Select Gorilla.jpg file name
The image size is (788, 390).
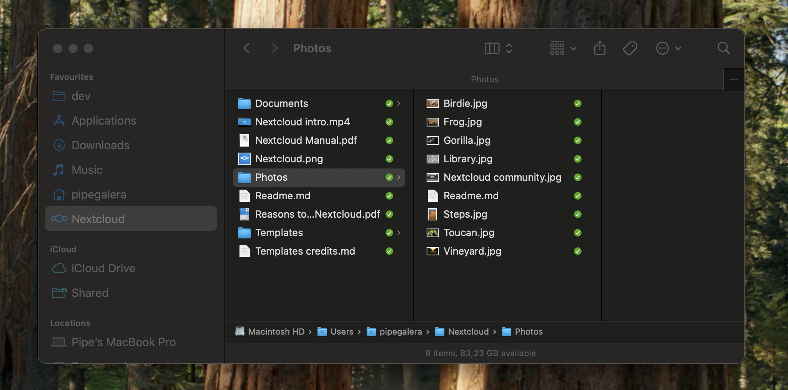point(467,140)
